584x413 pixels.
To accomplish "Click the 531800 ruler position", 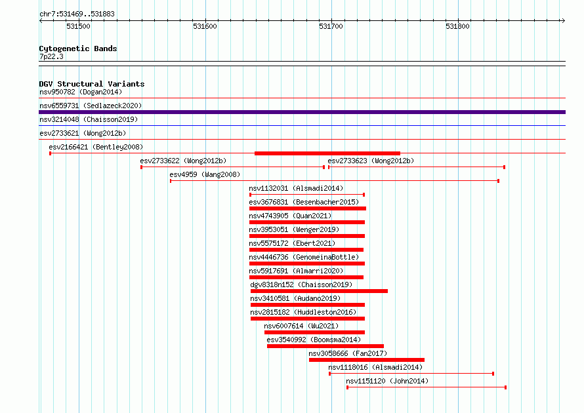I will coord(457,26).
